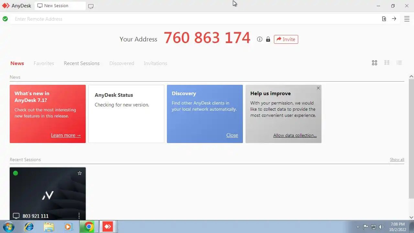Open File Explorer from taskbar
414x233 pixels.
(49, 227)
